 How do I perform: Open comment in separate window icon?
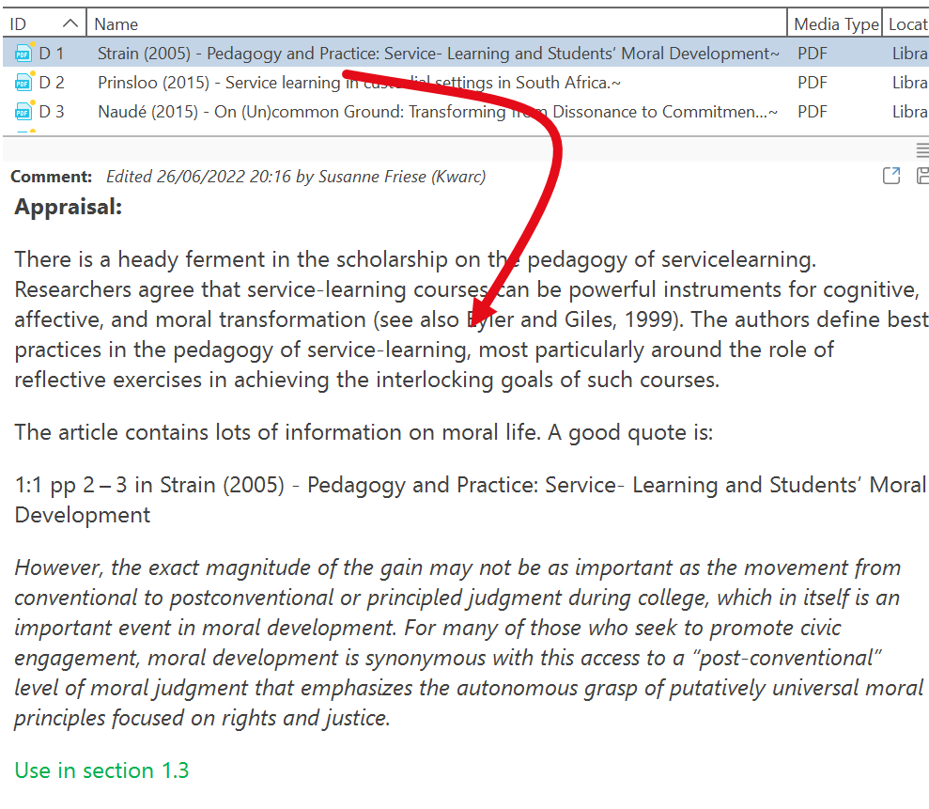point(891,176)
